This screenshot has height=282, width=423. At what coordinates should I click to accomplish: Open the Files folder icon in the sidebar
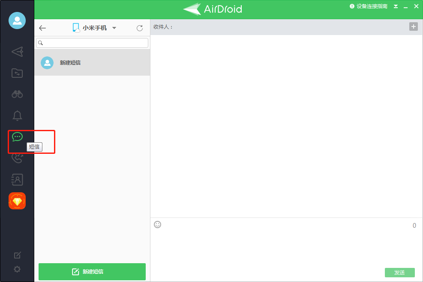coord(17,73)
